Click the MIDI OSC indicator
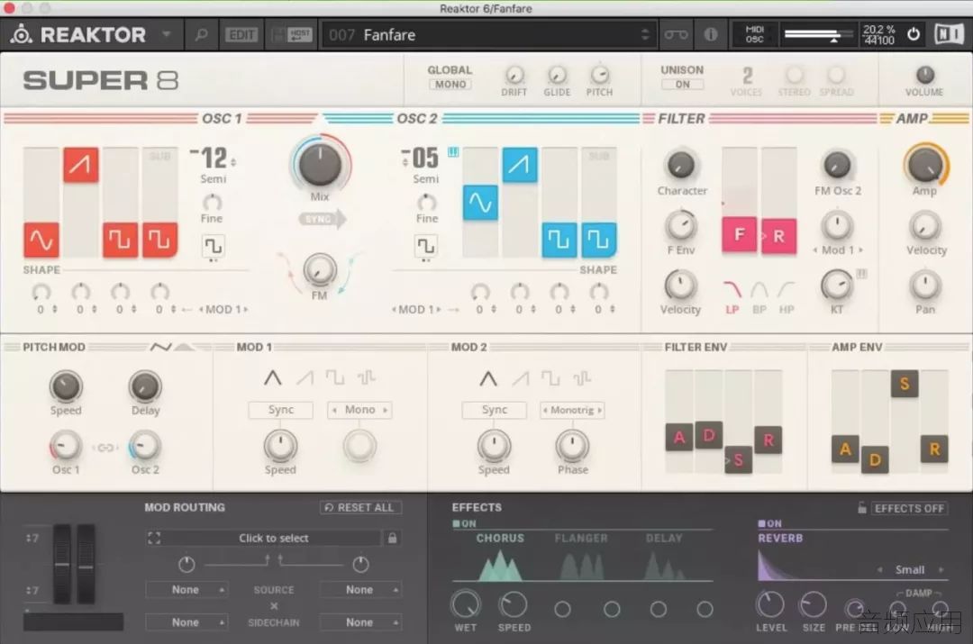The width and height of the screenshot is (973, 644). pyautogui.click(x=754, y=34)
